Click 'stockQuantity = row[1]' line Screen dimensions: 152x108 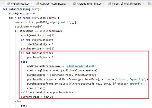38,35
